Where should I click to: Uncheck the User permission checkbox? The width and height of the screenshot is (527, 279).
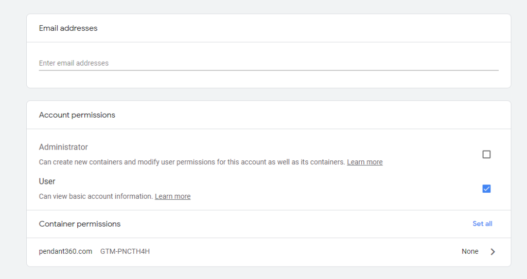click(x=486, y=189)
